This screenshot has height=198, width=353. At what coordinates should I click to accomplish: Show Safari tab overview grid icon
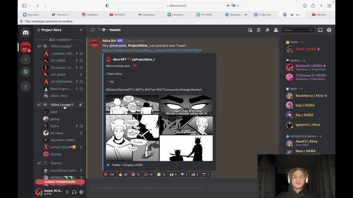click(x=329, y=5)
